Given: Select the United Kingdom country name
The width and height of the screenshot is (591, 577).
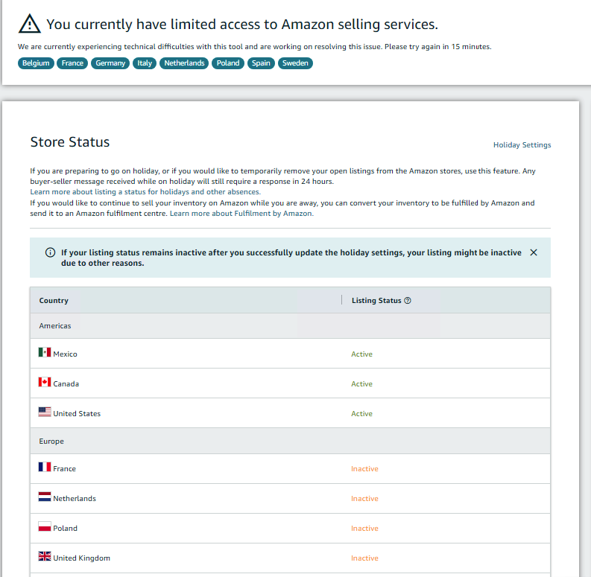Looking at the screenshot, I should coord(82,558).
